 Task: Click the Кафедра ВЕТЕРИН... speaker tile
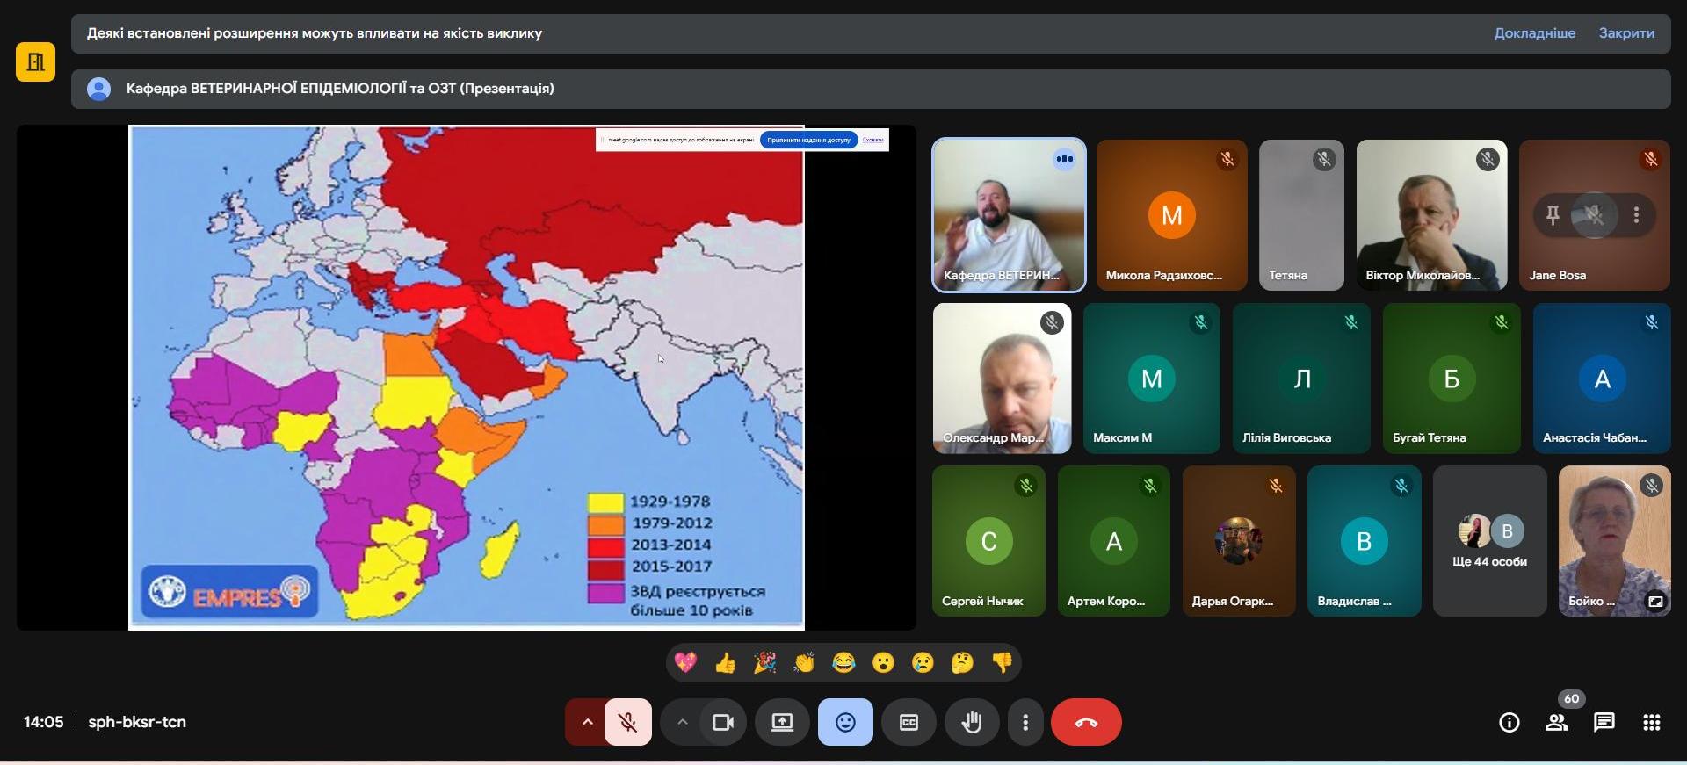(x=1009, y=215)
